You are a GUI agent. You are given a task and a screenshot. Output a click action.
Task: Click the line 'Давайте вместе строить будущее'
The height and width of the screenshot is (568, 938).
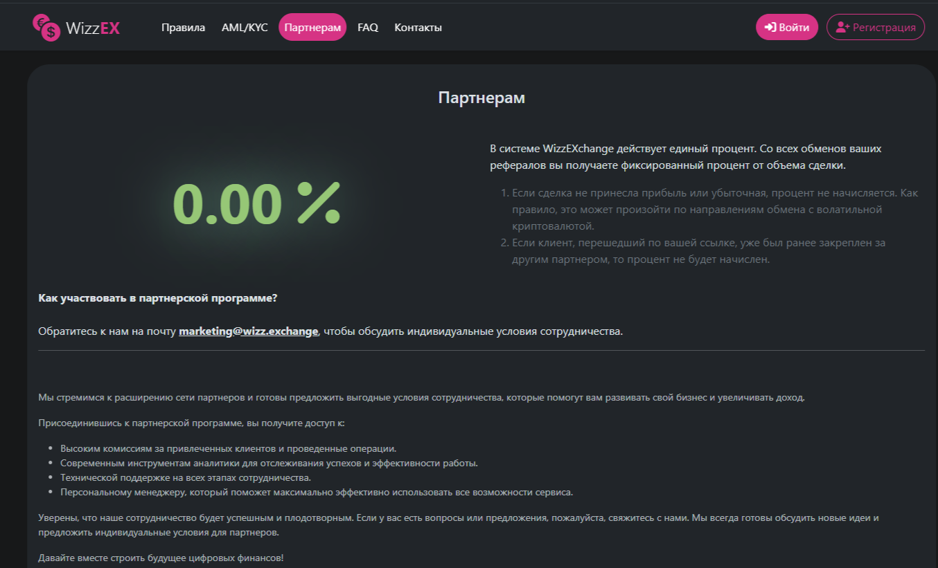(161, 558)
